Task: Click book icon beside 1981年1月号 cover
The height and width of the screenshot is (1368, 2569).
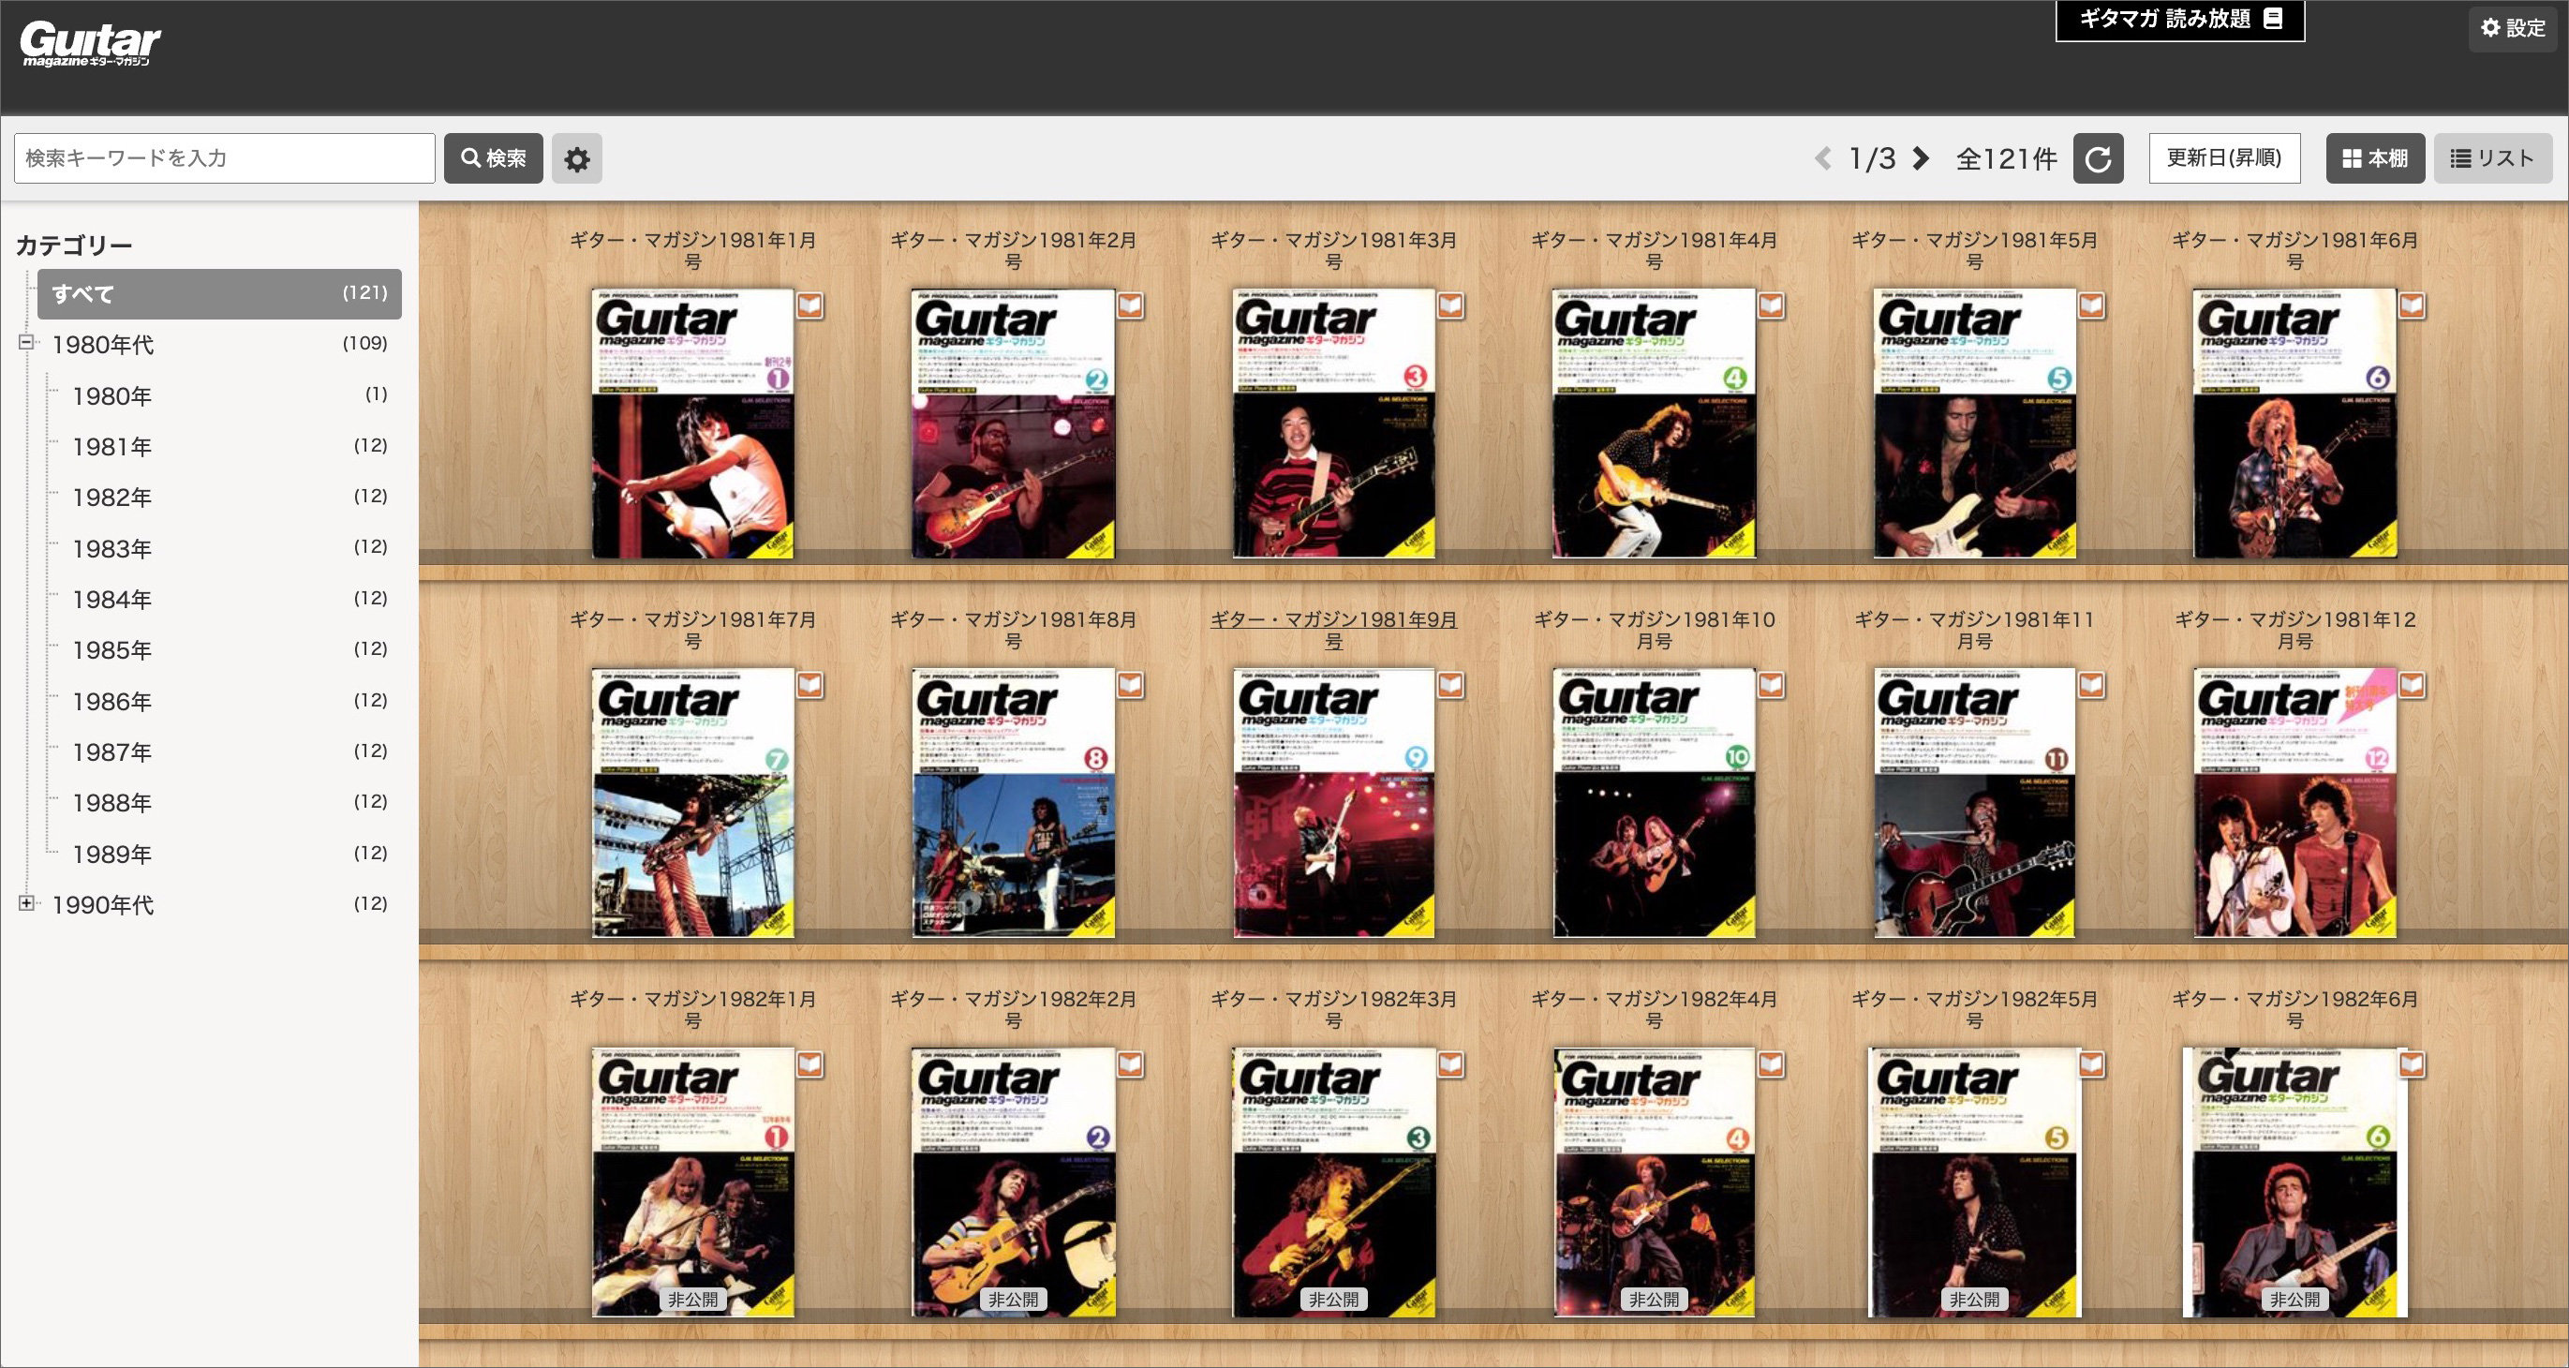Action: pos(809,305)
